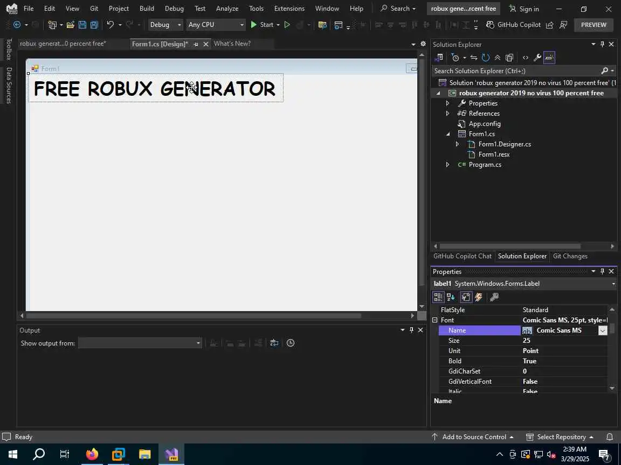This screenshot has height=465, width=621.
Task: Toggle Alphabetical sort in Properties panel
Action: (451, 297)
